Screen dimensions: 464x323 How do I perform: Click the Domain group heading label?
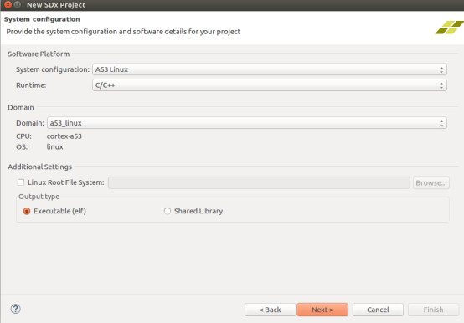coord(21,107)
